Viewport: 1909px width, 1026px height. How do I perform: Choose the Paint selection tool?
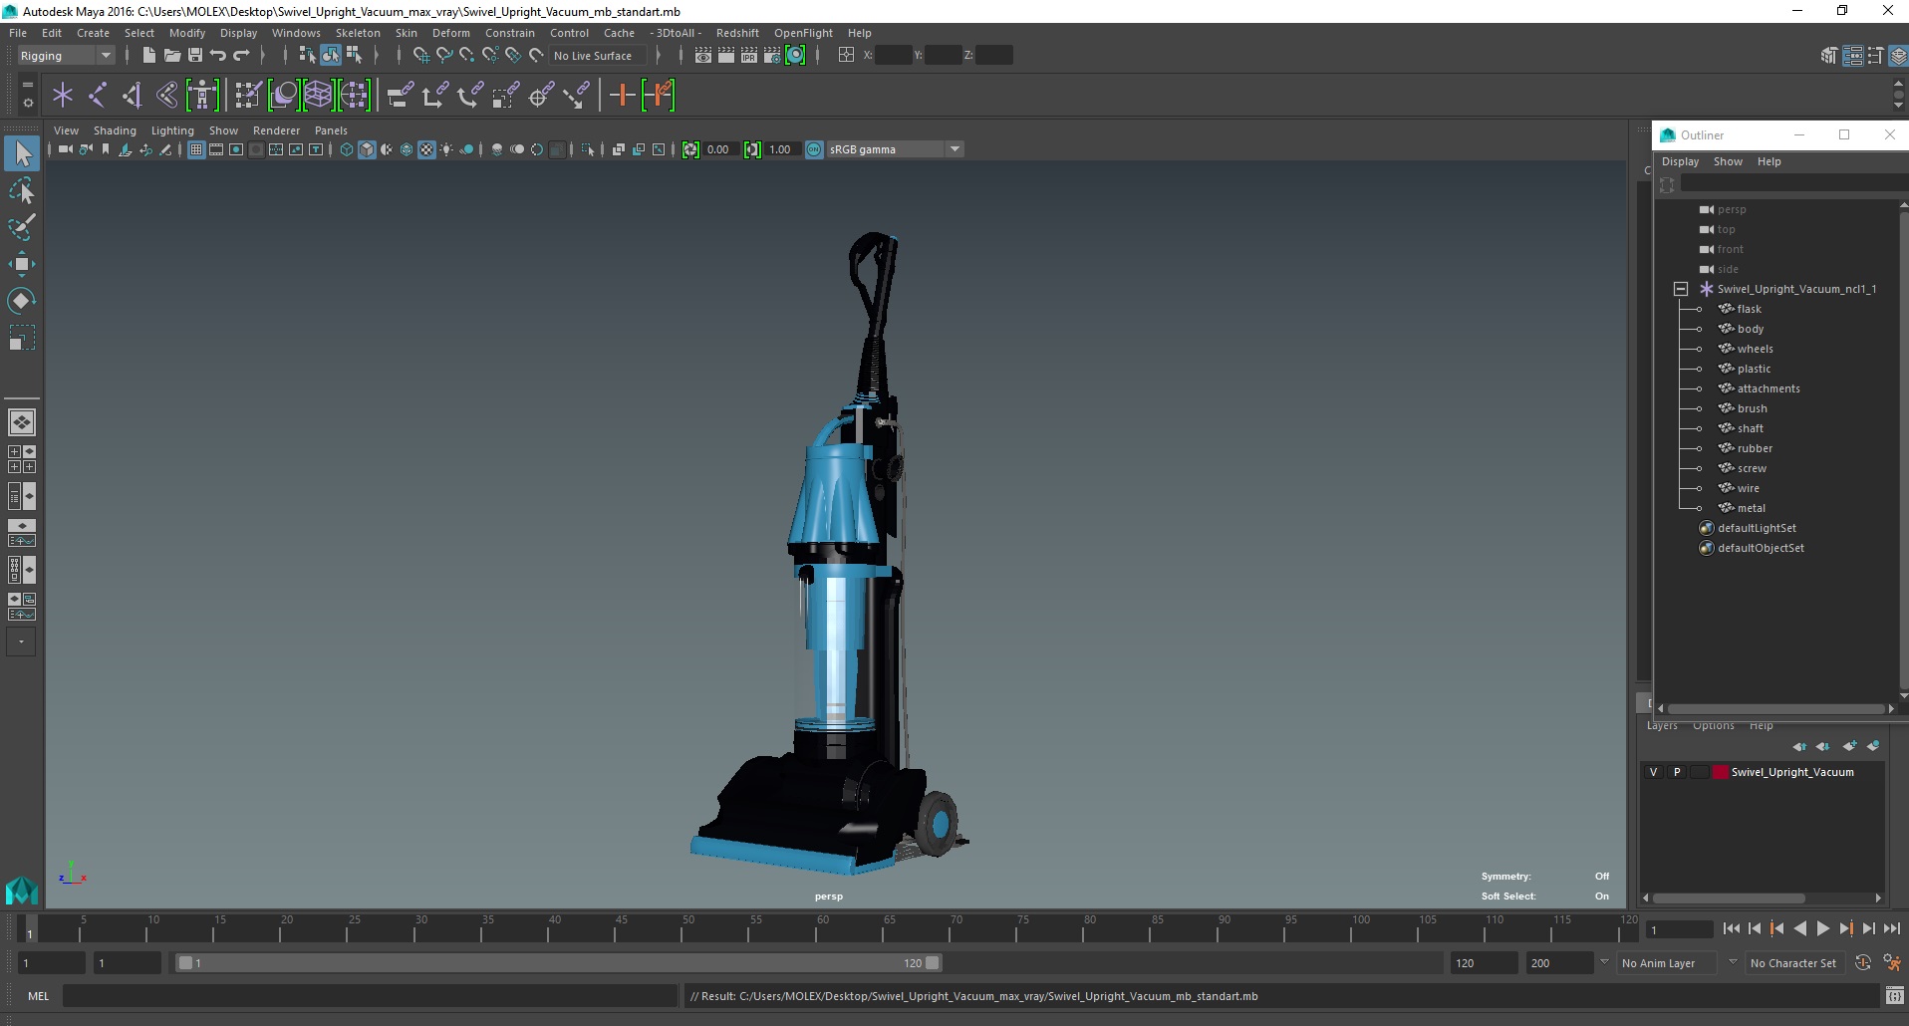[22, 227]
